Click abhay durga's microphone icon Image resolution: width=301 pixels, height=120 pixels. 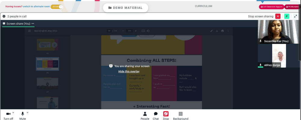260,65
